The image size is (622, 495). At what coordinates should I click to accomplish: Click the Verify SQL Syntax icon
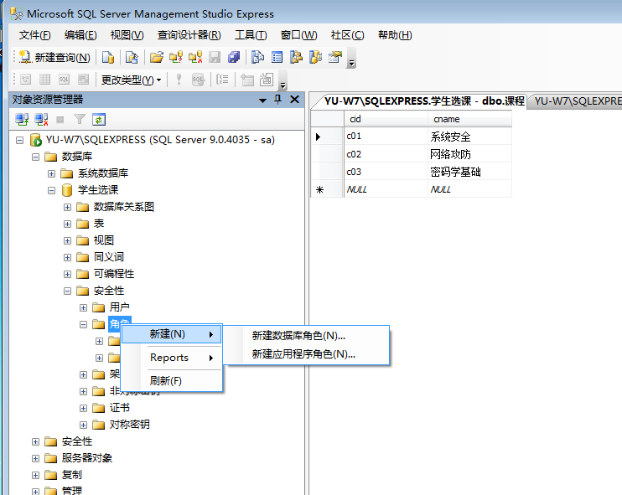(198, 80)
